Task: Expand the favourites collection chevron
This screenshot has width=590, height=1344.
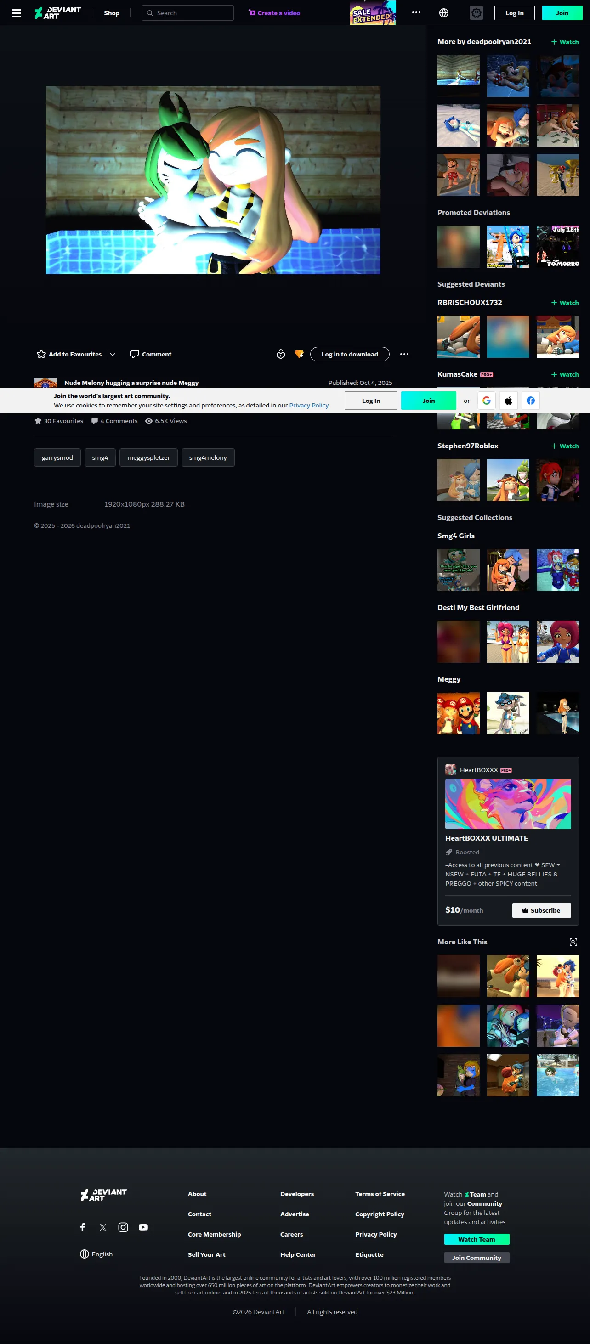Action: pos(113,354)
